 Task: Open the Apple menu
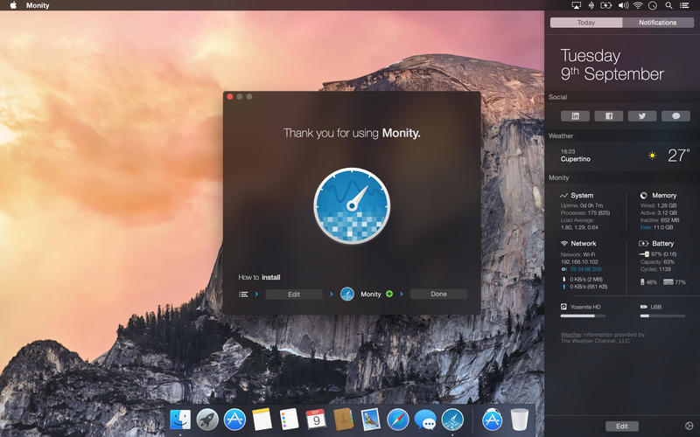13,5
